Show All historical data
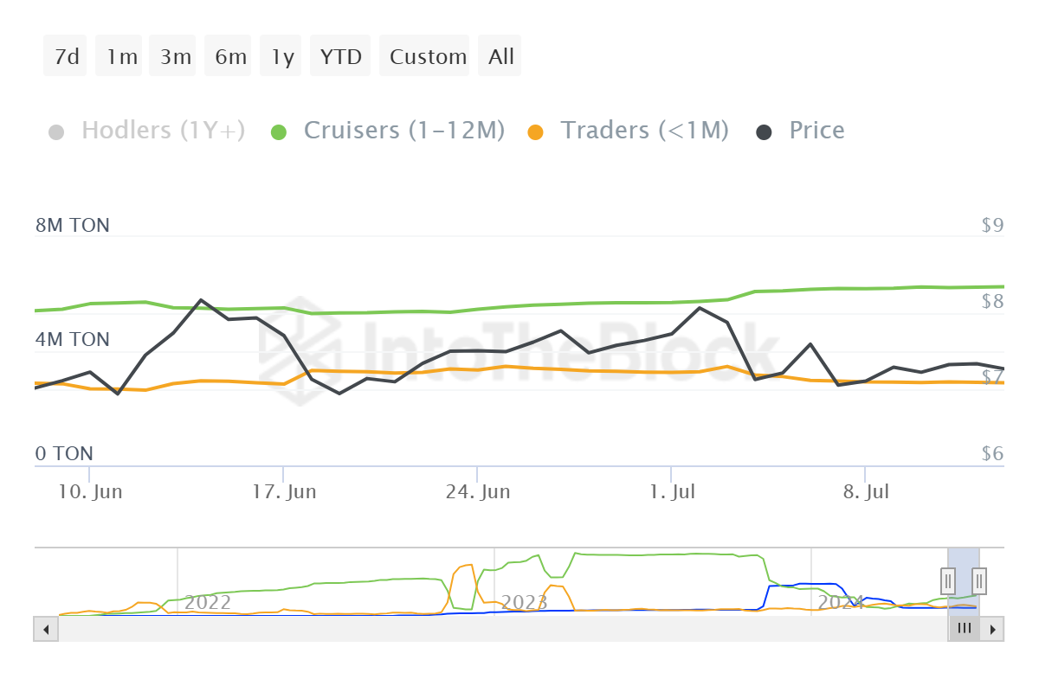The width and height of the screenshot is (1039, 692). coord(500,57)
